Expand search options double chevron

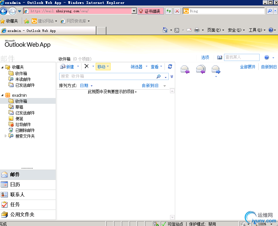point(172,77)
